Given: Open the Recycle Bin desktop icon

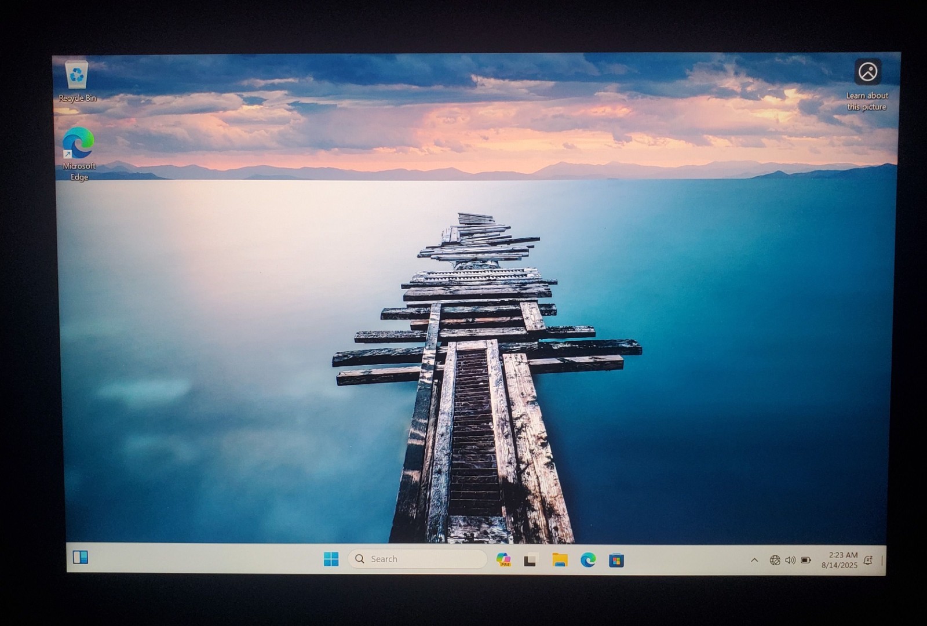Looking at the screenshot, I should 77,81.
